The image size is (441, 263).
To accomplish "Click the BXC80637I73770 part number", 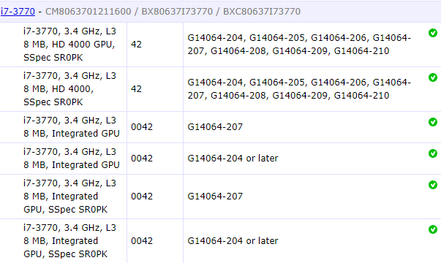I will click(262, 12).
